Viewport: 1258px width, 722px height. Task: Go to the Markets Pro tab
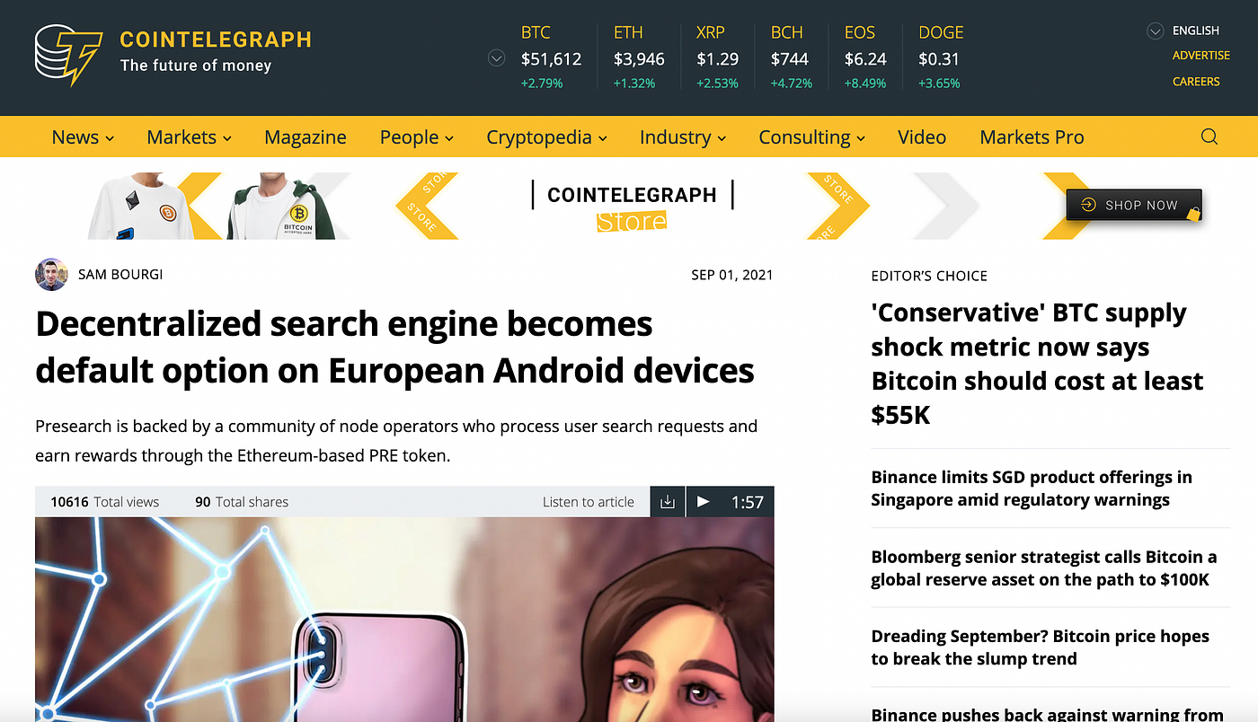[x=1032, y=137]
